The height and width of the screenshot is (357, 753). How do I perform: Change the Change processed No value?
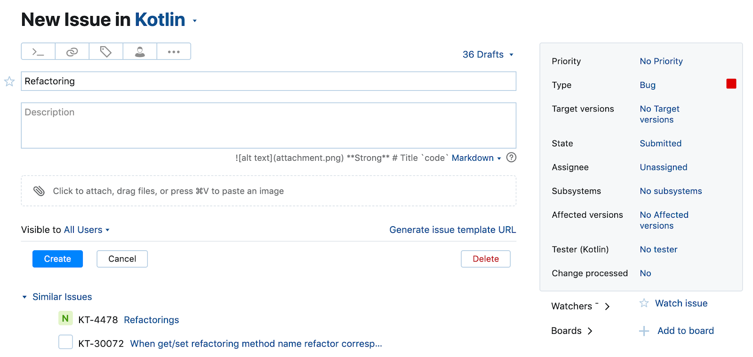pyautogui.click(x=645, y=273)
